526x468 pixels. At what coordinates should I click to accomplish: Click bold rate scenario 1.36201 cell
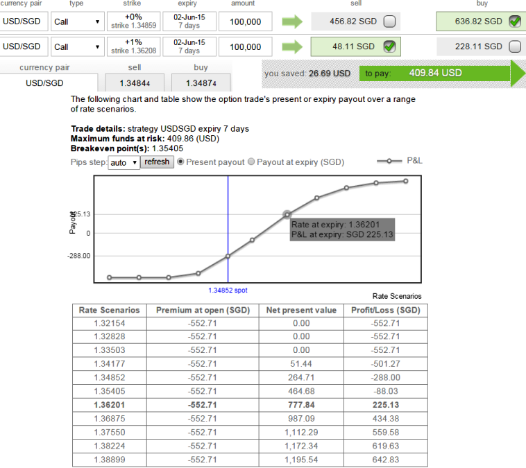(110, 405)
